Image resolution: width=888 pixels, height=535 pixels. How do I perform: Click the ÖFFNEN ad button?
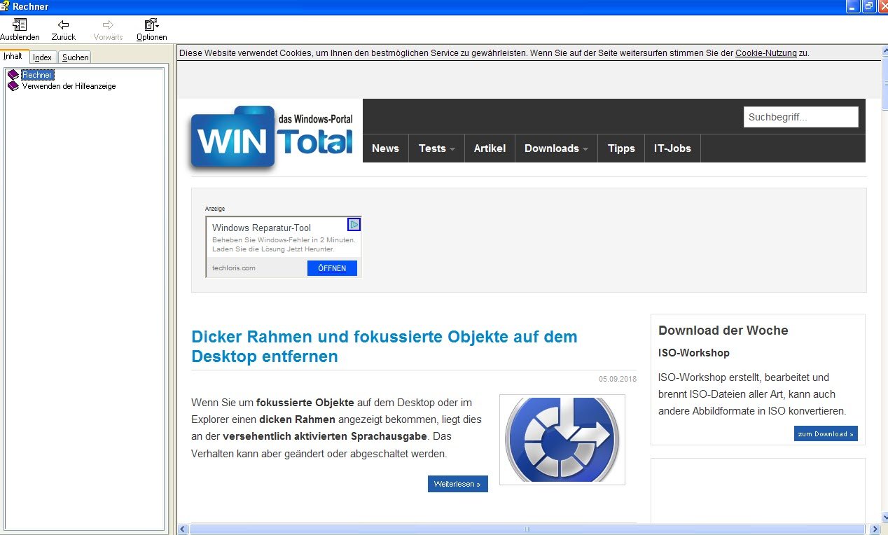pos(332,268)
